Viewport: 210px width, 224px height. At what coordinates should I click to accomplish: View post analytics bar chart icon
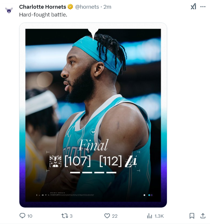[x=150, y=216]
